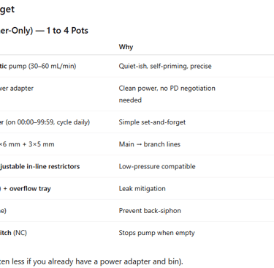
Task: Click the 'Leak mitigation' cell
Action: [x=142, y=188]
